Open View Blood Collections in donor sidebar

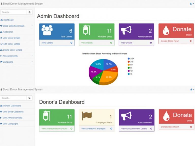[13, 112]
